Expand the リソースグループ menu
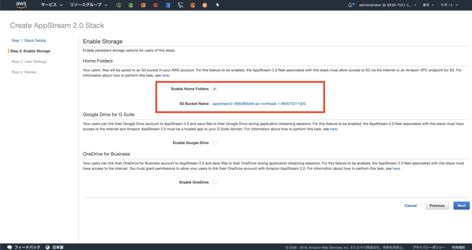The image size is (472, 250). [88, 5]
